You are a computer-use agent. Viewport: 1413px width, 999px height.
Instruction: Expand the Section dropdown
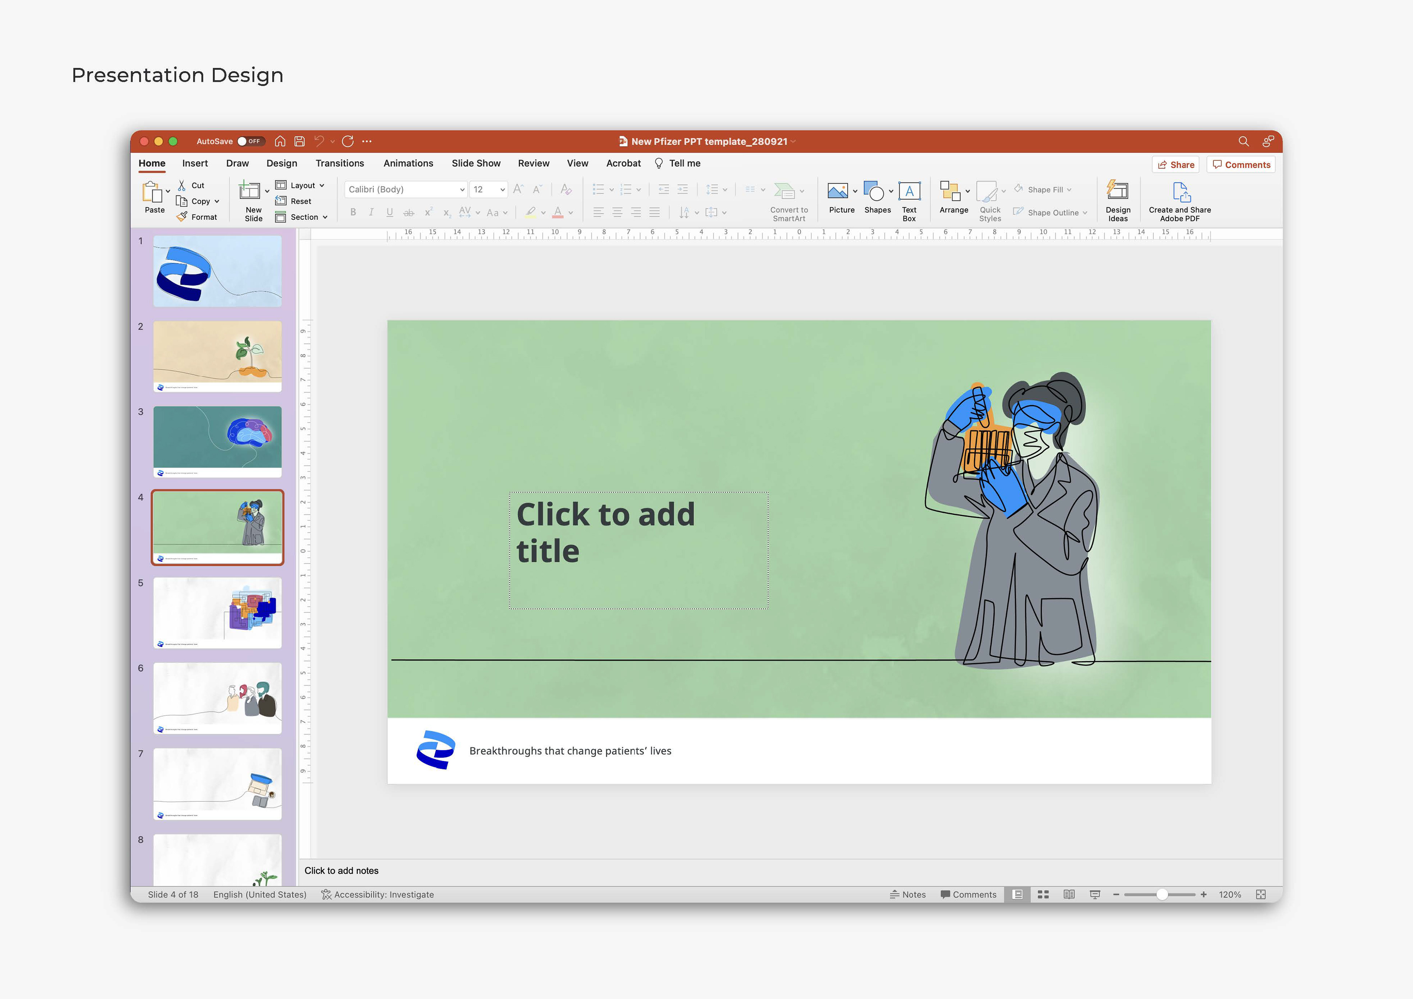tap(325, 217)
